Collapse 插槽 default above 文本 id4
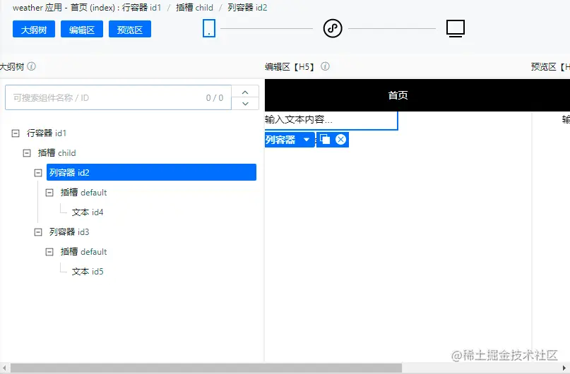The width and height of the screenshot is (570, 374). 49,193
